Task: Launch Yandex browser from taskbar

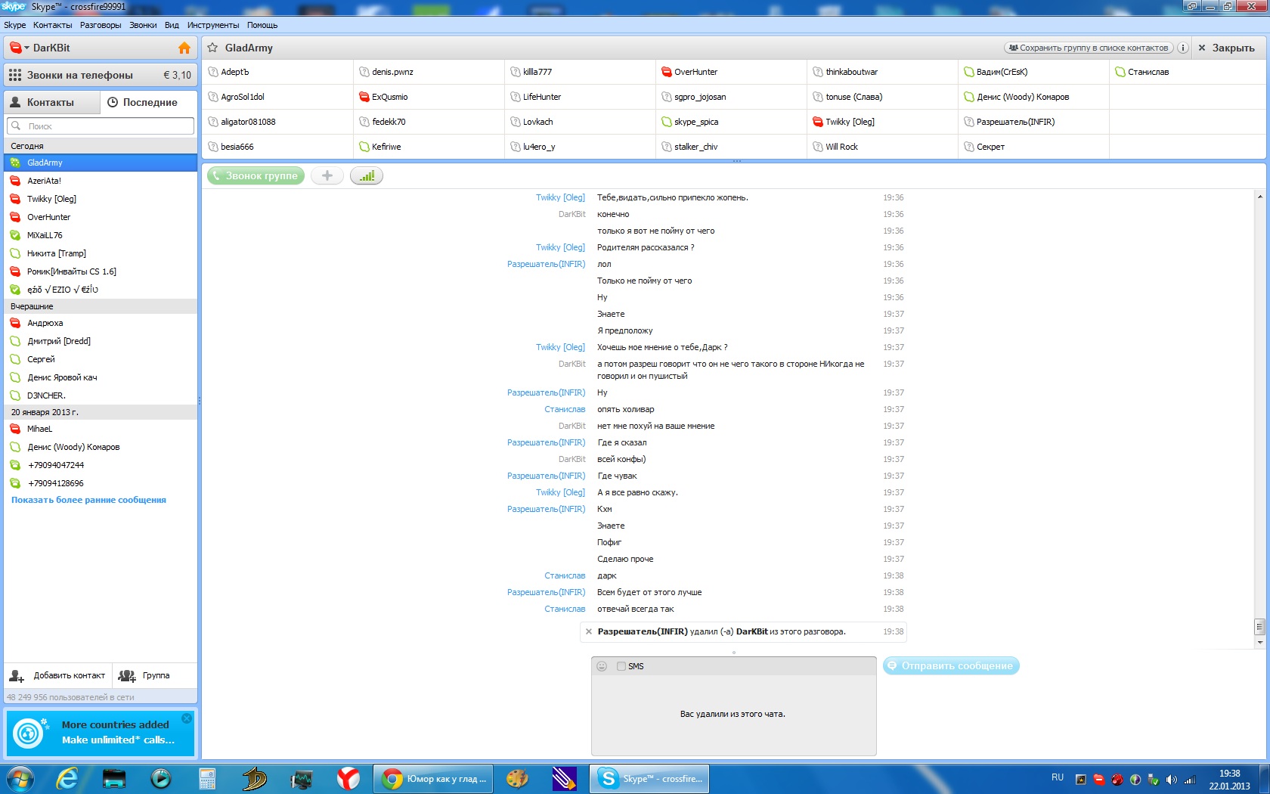Action: tap(348, 778)
